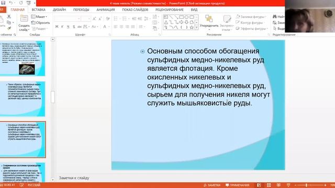The image size is (335, 188).
Task: Expand shapes gallery with More arrow
Action: click(x=197, y=27)
